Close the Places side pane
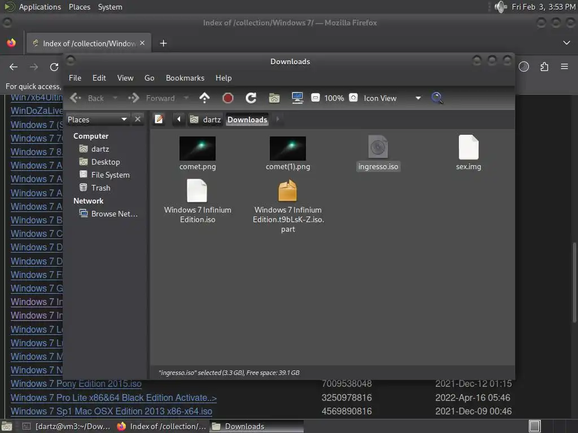The height and width of the screenshot is (433, 578). (138, 120)
